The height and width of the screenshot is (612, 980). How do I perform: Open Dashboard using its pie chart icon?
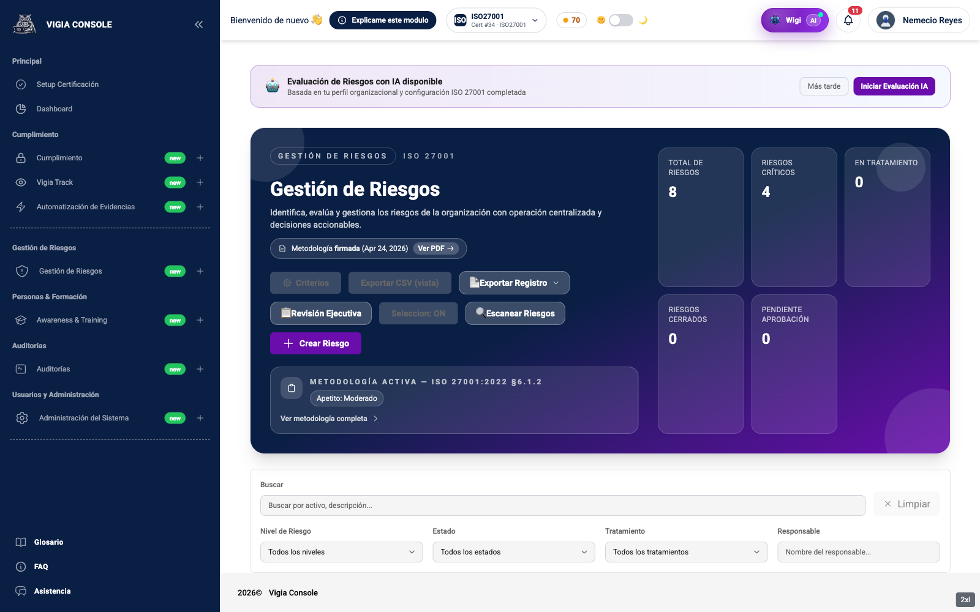tap(21, 109)
